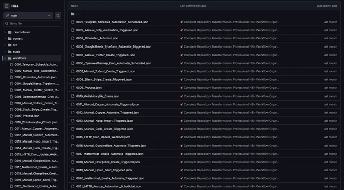This screenshot has width=344, height=190.
Task: Open 0010_Writebinaryfile_Create.json in file table
Action: 98,96
